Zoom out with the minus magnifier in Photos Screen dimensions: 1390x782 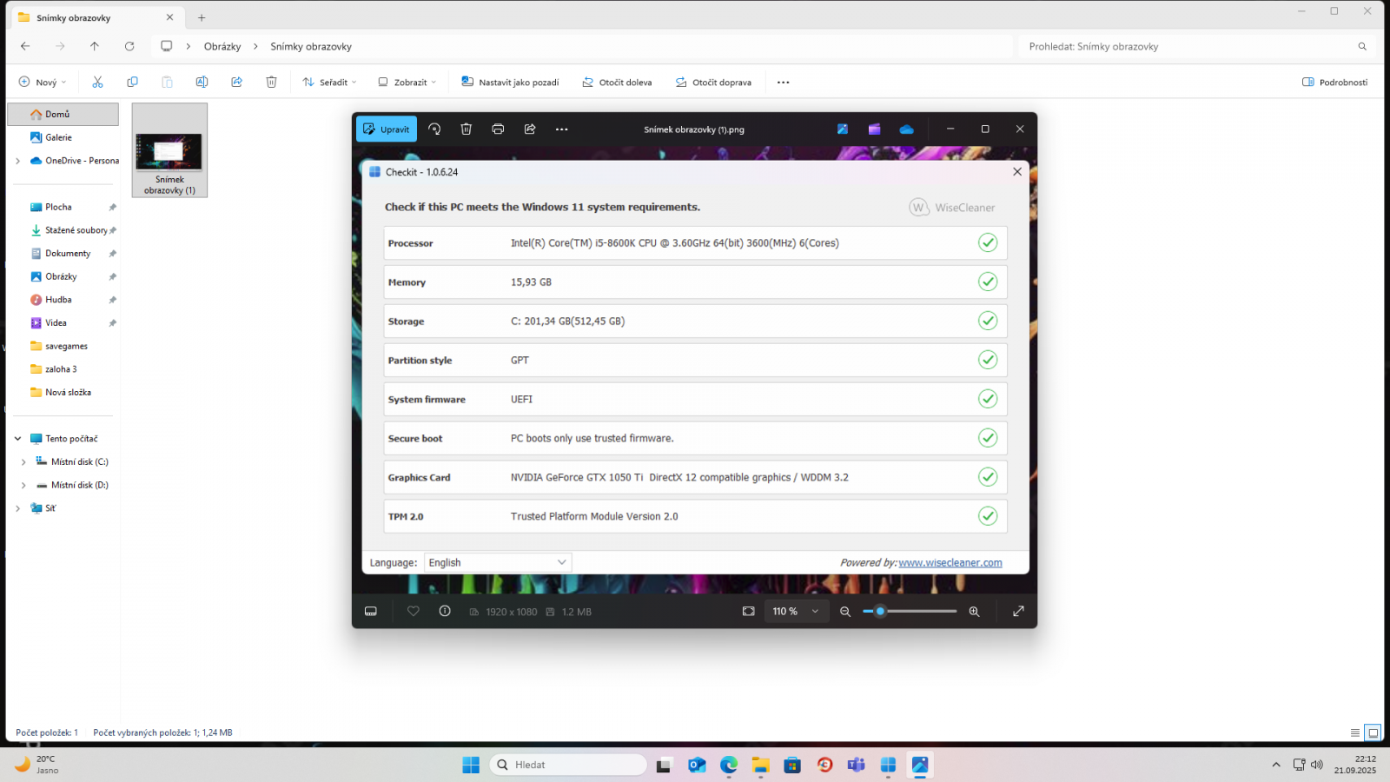[x=845, y=612]
